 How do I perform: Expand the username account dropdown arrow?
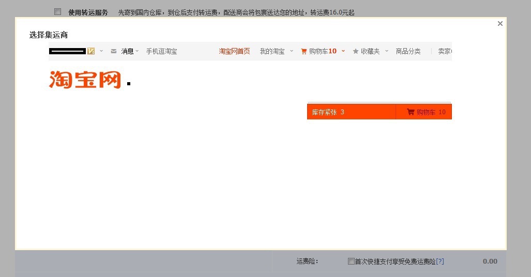101,51
